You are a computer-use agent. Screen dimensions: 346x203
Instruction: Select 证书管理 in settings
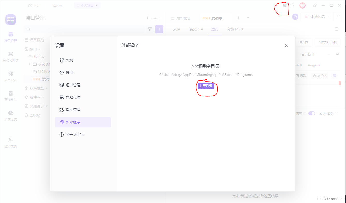click(83, 85)
